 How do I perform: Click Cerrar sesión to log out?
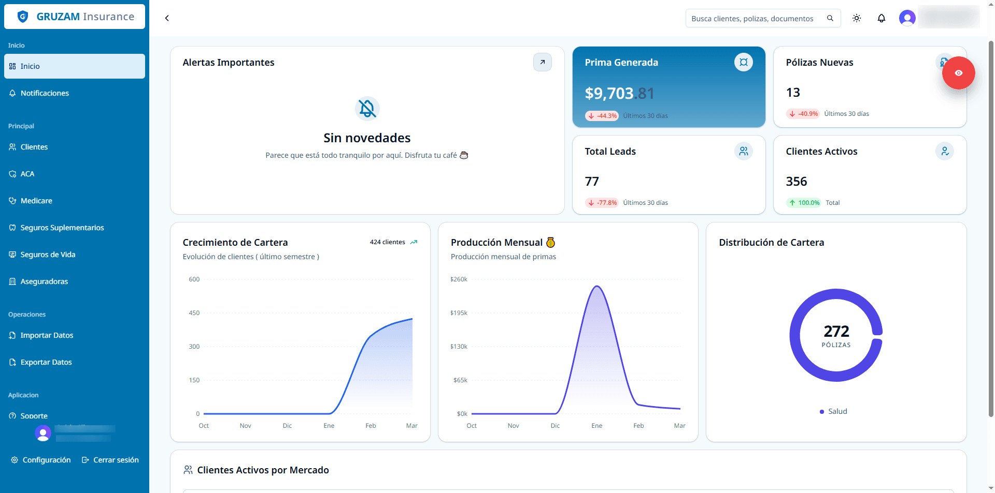coord(110,460)
